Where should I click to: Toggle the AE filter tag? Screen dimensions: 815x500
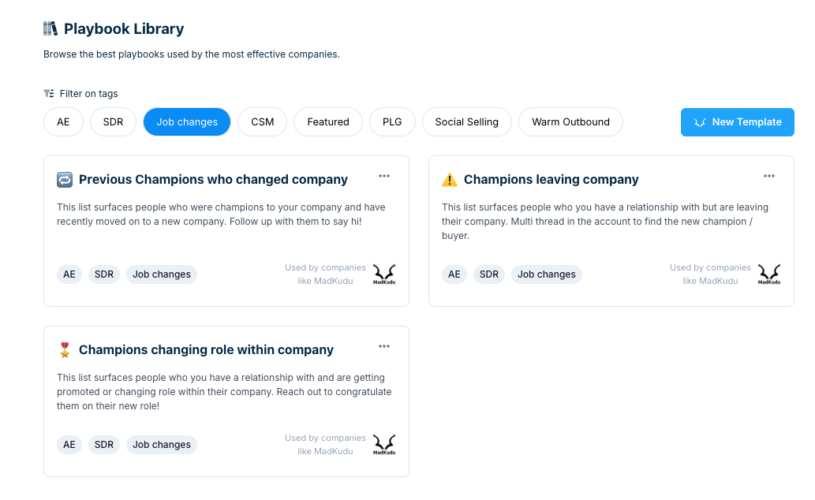pyautogui.click(x=63, y=122)
